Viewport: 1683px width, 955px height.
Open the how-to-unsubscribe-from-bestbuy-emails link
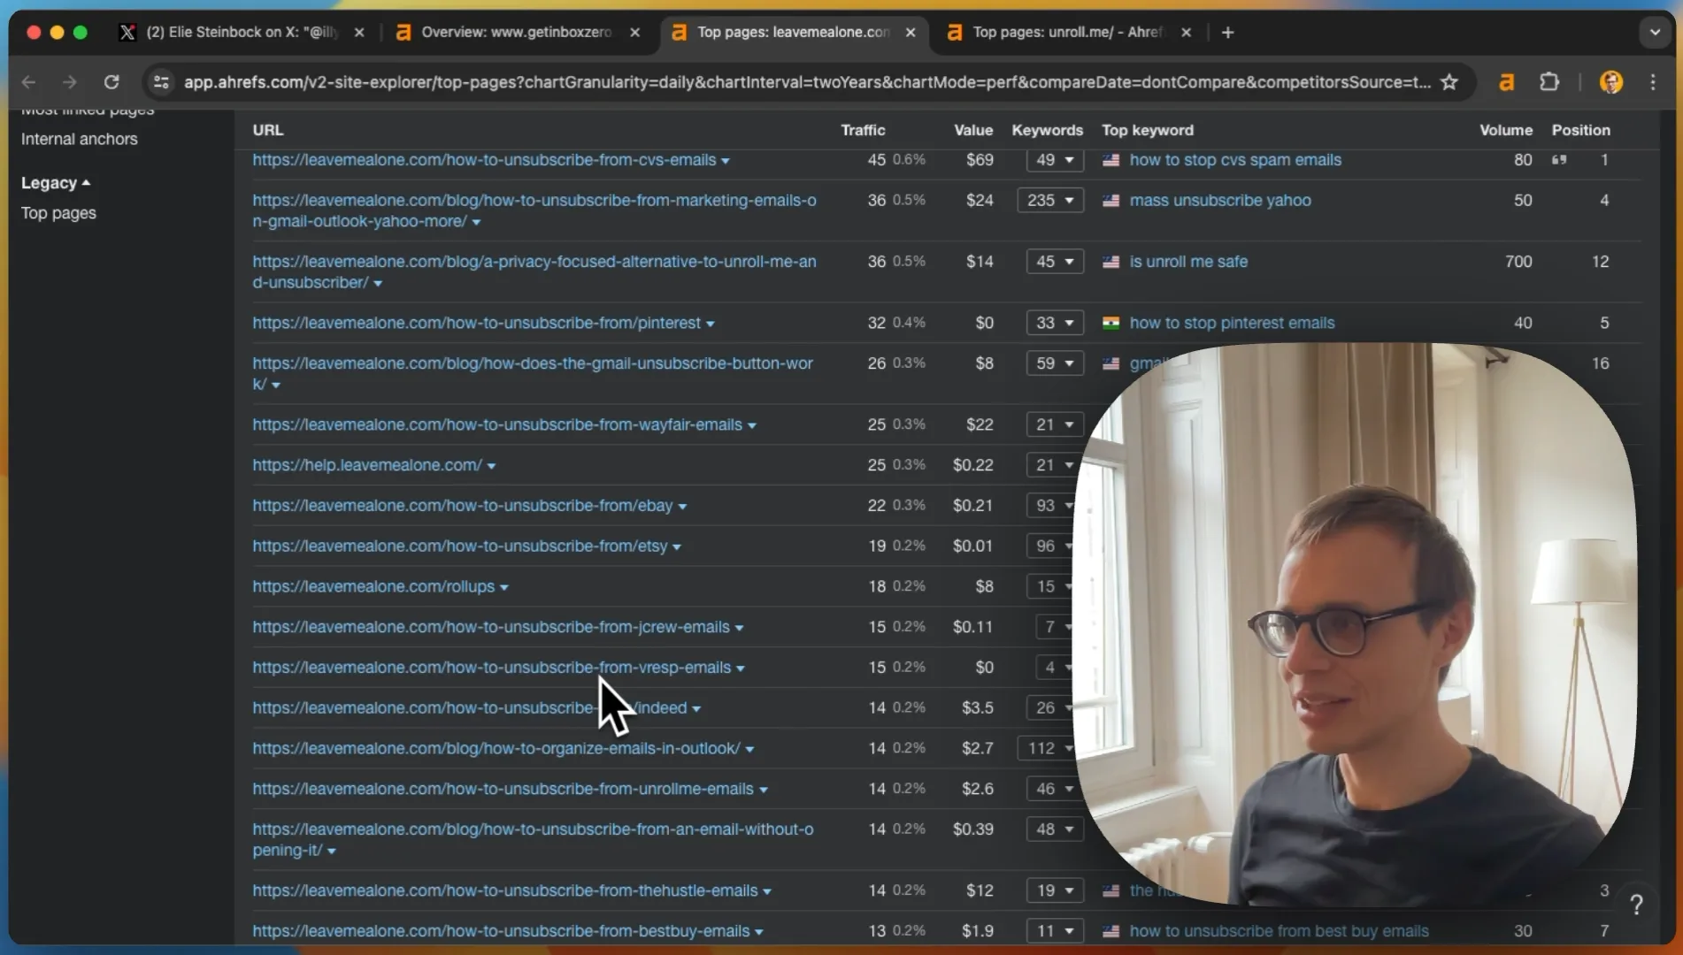[501, 931]
